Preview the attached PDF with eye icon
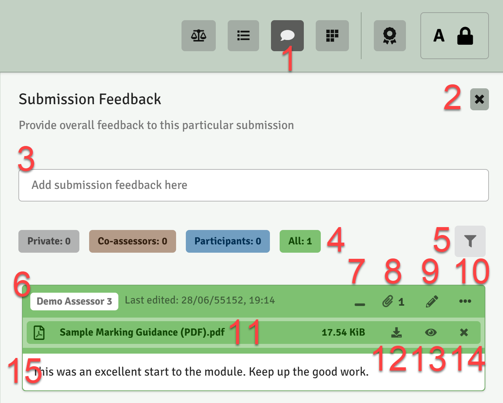Screen dimensions: 503x403 click(431, 332)
